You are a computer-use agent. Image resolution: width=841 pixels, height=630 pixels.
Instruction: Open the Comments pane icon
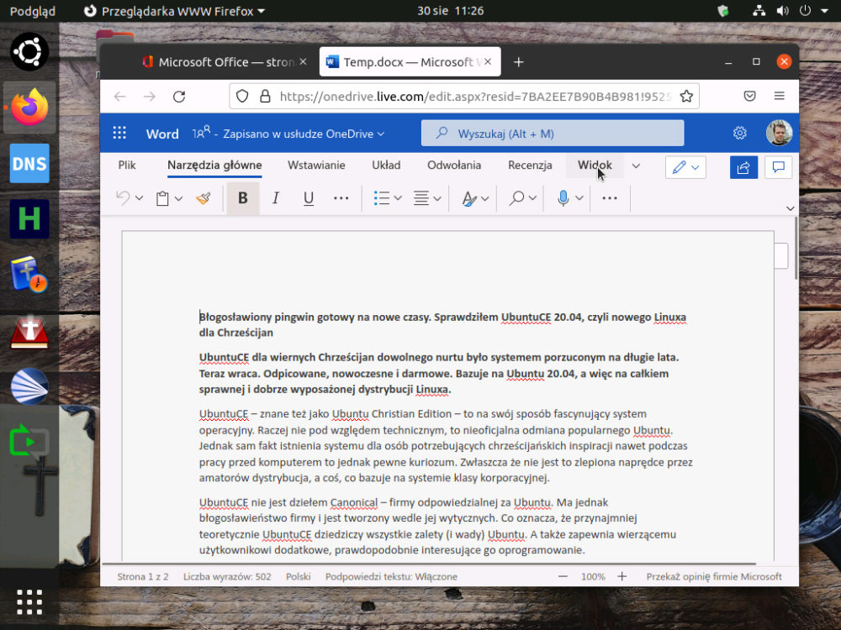pyautogui.click(x=778, y=168)
